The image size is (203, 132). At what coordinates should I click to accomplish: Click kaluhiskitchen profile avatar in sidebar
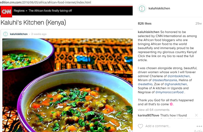point(142,8)
